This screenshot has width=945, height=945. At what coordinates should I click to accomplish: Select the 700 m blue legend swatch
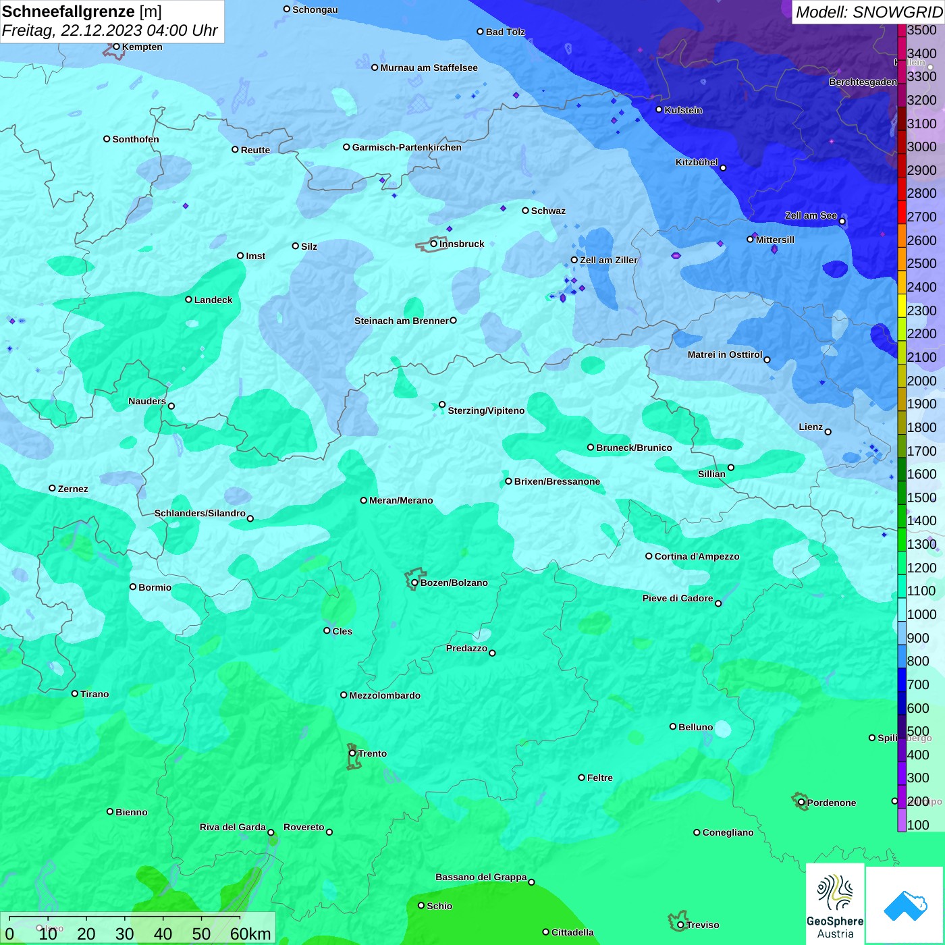tap(901, 680)
